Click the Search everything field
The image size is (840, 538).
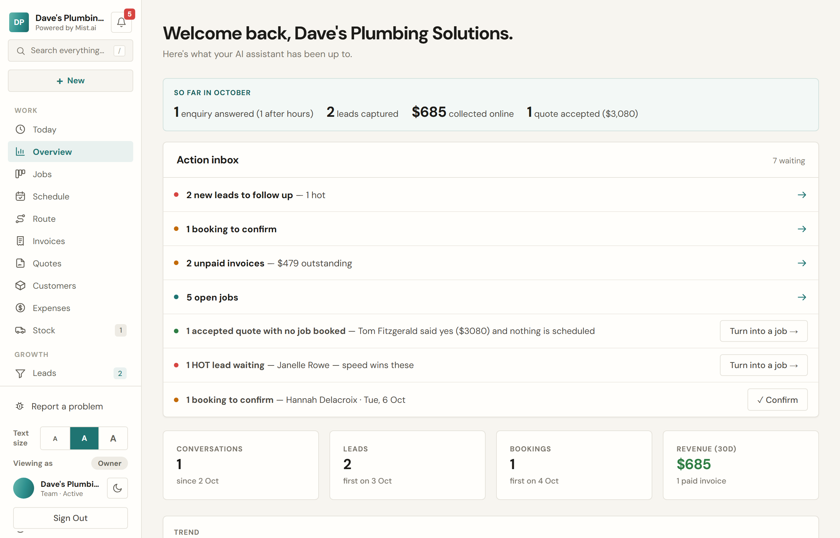coord(71,51)
